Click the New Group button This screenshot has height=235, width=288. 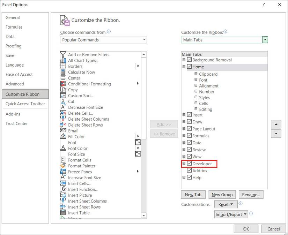(x=222, y=195)
